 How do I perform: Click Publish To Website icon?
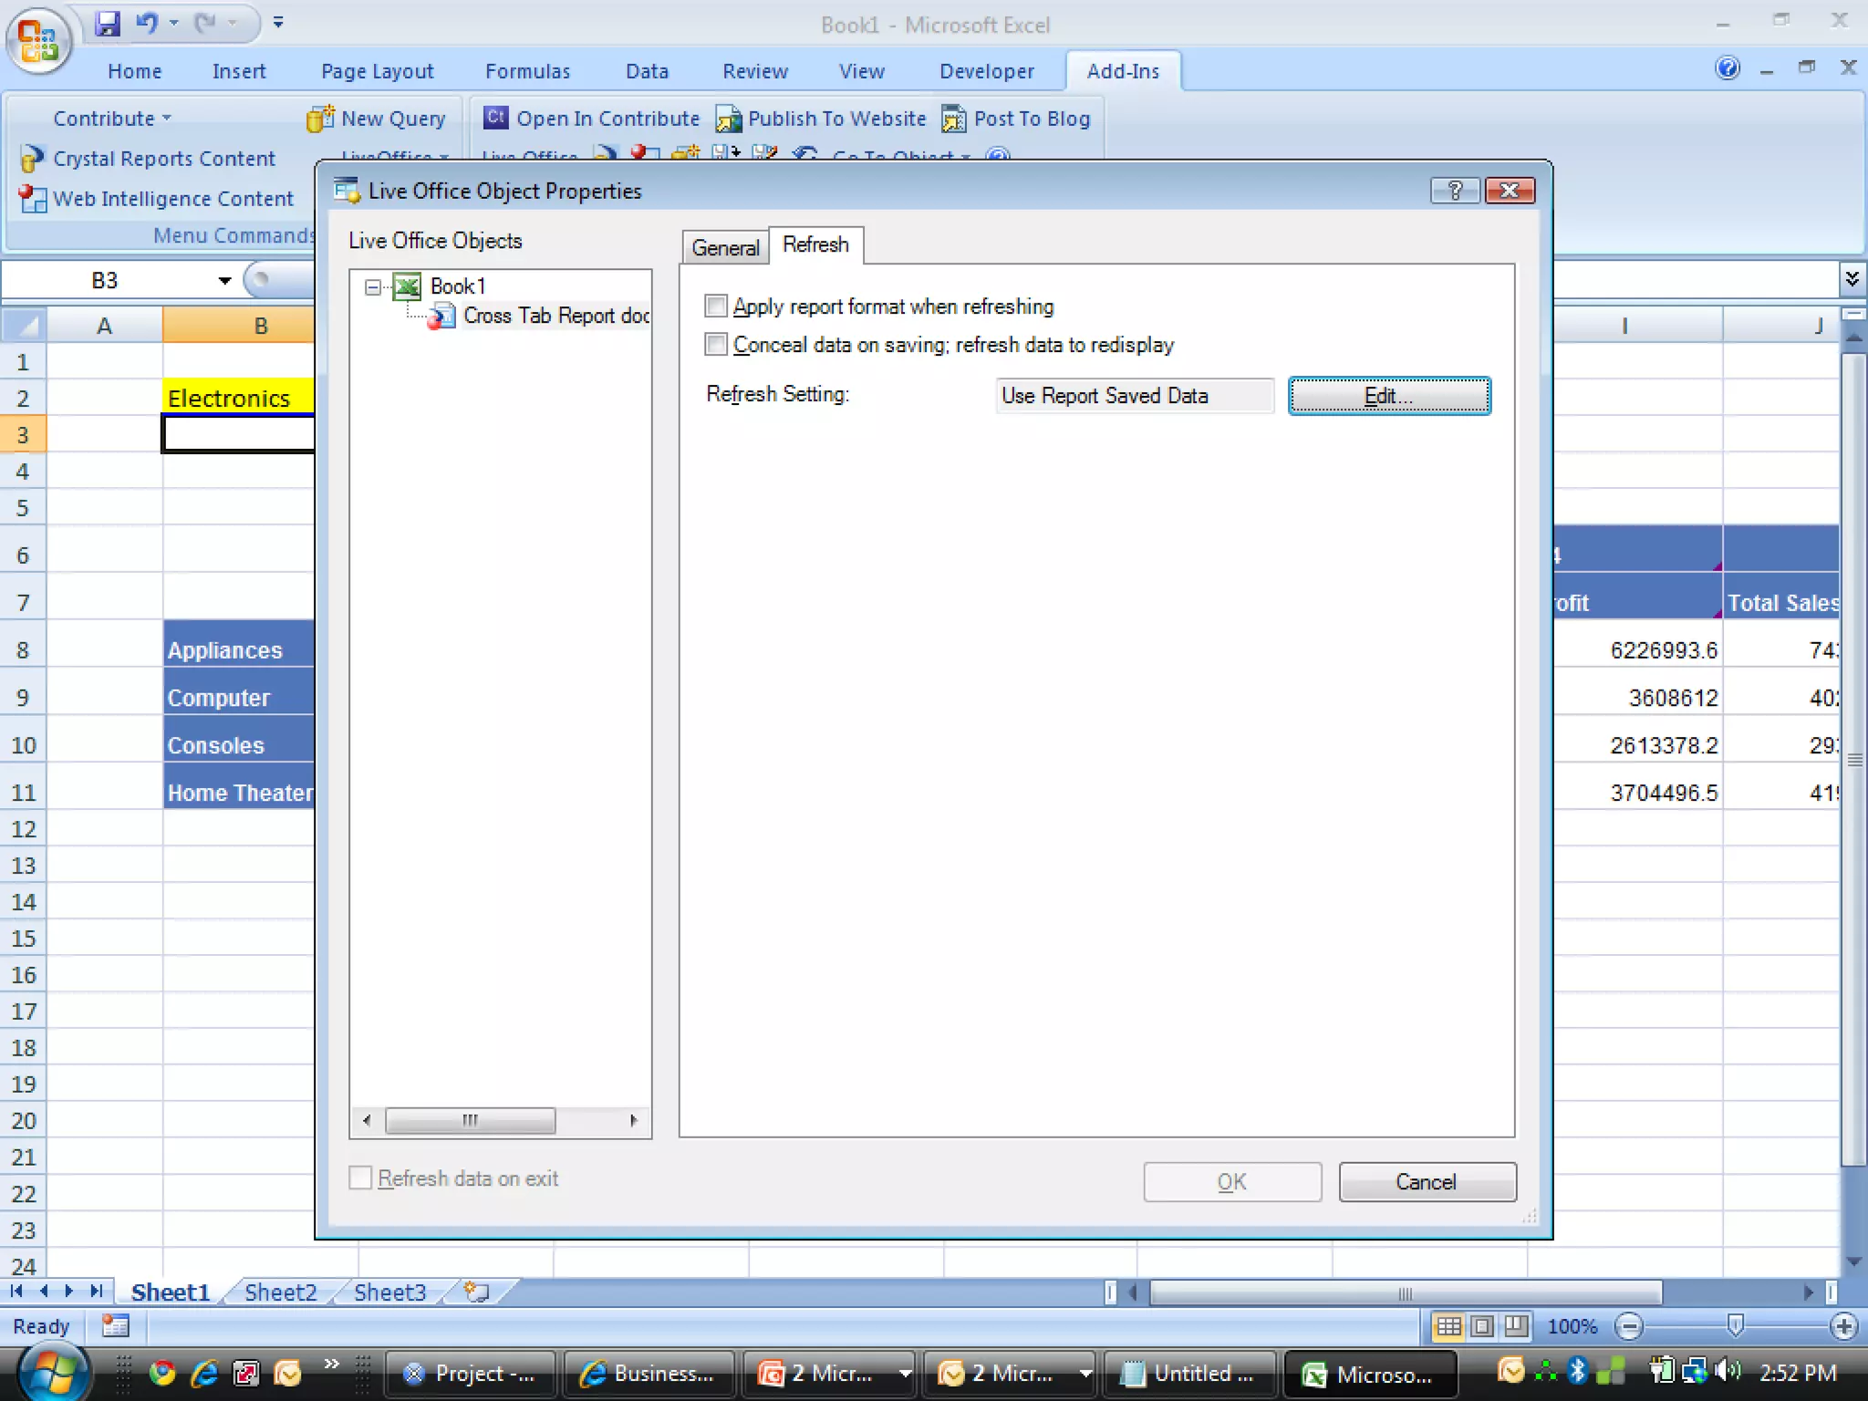pyautogui.click(x=728, y=119)
